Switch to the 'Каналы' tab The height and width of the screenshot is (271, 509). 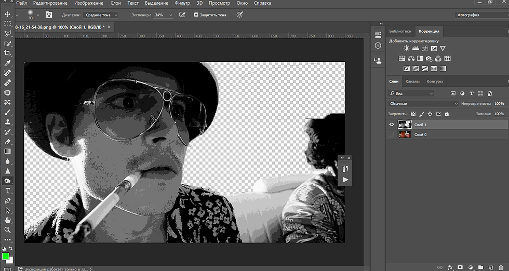coord(412,82)
